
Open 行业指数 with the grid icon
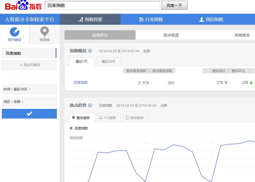pyautogui.click(x=142, y=19)
